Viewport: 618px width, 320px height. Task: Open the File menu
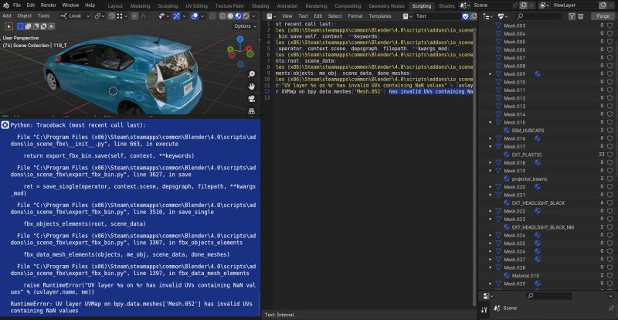point(17,5)
